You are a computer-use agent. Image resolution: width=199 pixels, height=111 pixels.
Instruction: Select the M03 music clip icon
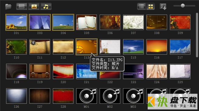click(x=133, y=96)
